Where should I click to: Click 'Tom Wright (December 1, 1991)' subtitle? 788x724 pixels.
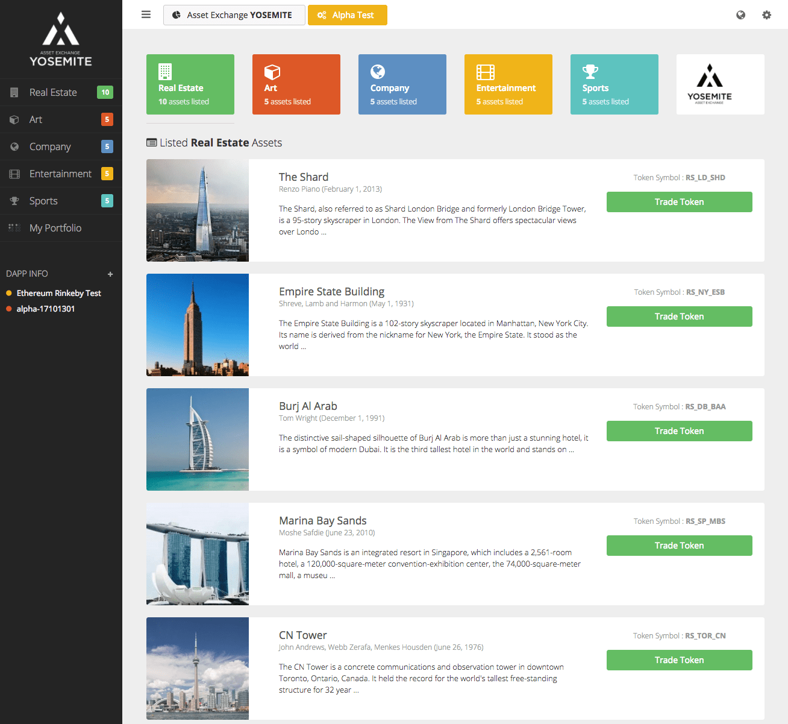point(332,418)
